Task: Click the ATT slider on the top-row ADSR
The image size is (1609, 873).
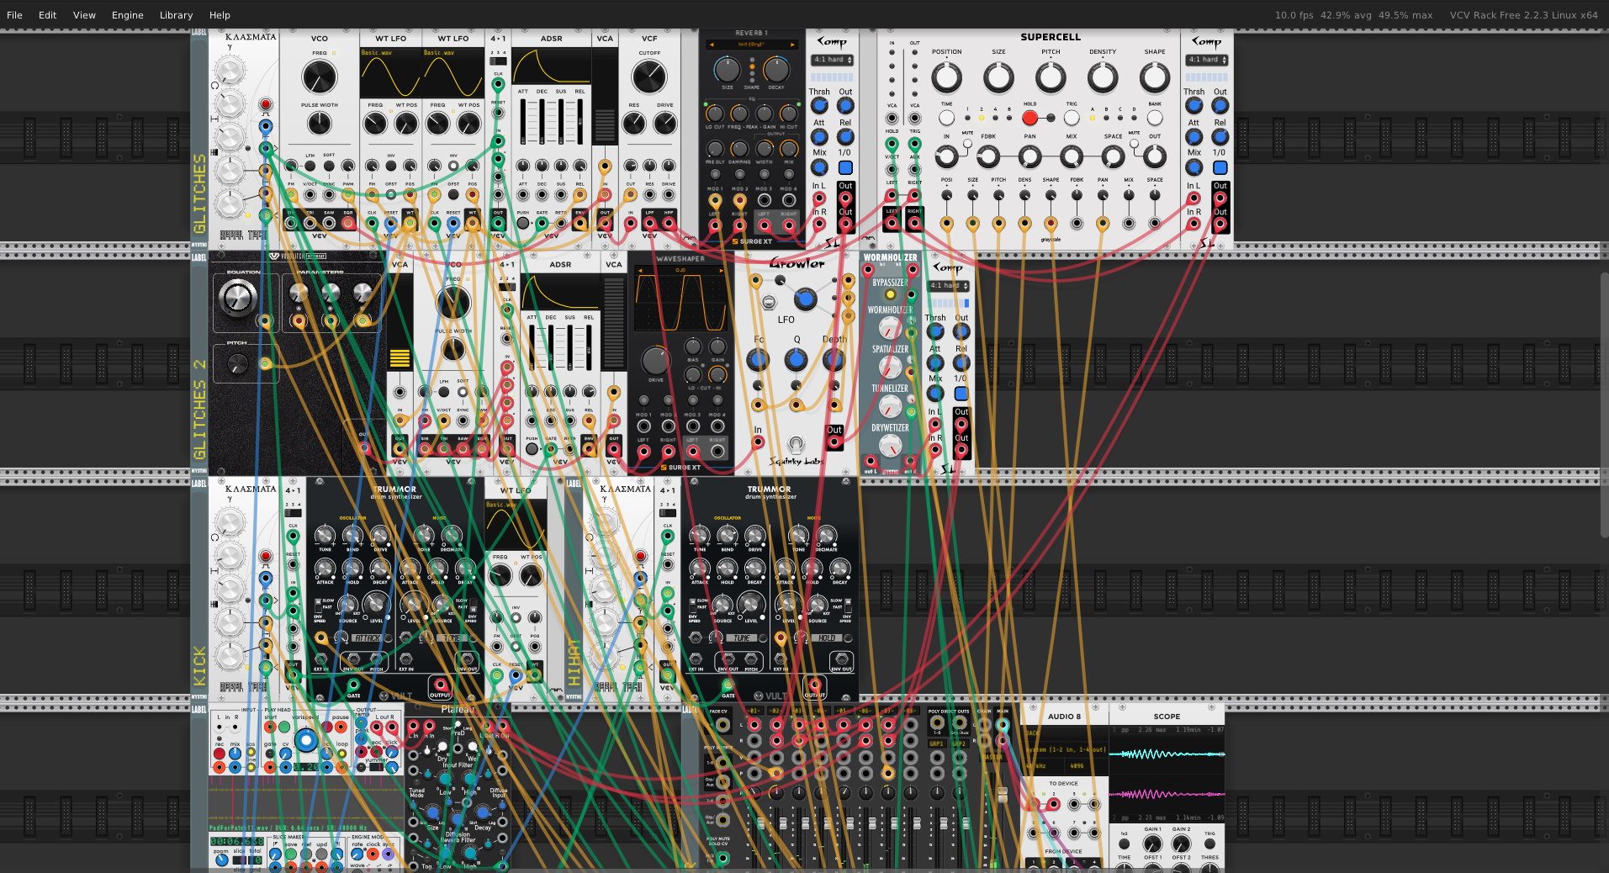Action: (522, 120)
